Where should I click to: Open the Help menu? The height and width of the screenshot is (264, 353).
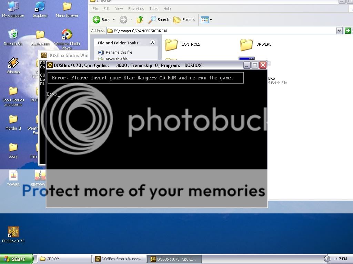coord(167,9)
